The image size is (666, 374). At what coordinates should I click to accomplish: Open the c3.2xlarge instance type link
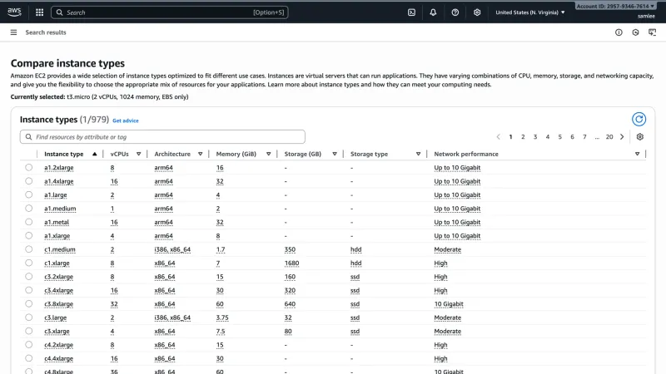click(58, 277)
